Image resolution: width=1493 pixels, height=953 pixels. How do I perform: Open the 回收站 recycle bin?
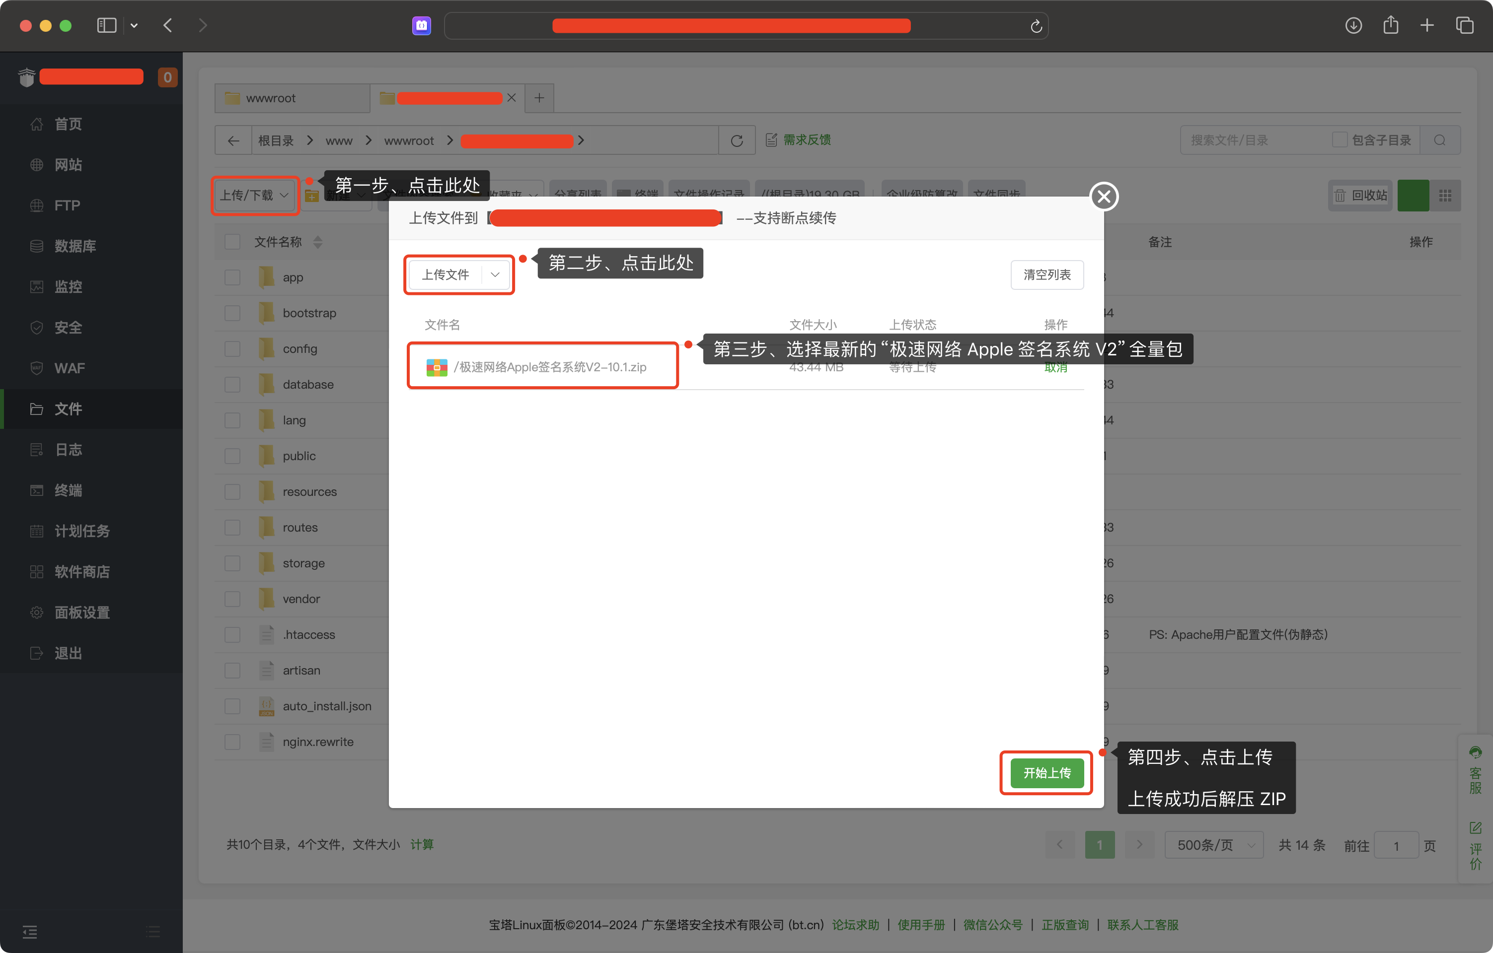tap(1360, 196)
